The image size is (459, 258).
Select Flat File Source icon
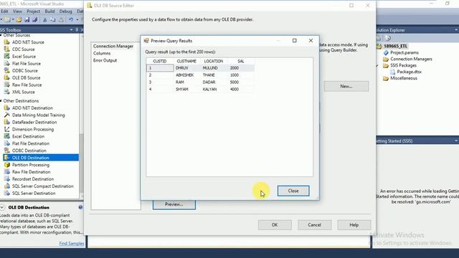coord(6,64)
